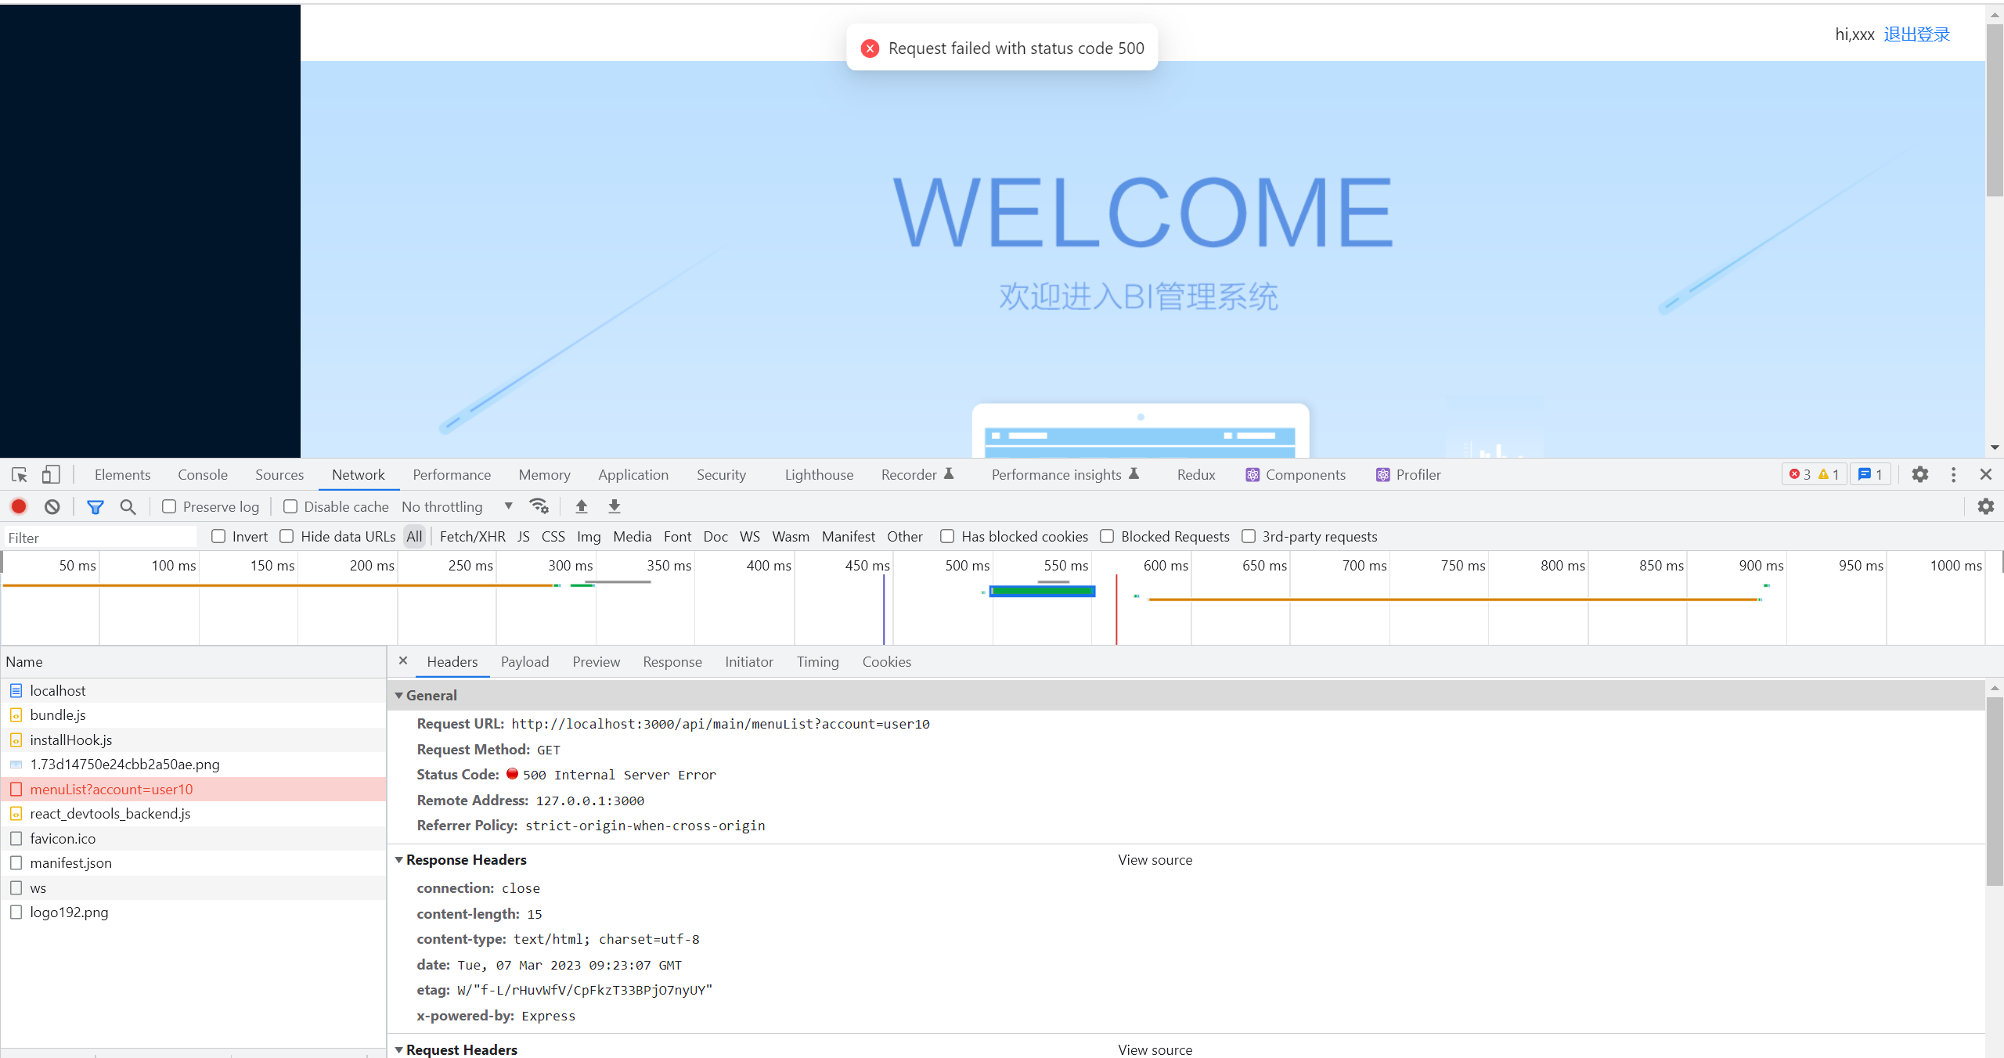Open the Preview tab
Viewport: 2004px width, 1058px height.
(596, 661)
